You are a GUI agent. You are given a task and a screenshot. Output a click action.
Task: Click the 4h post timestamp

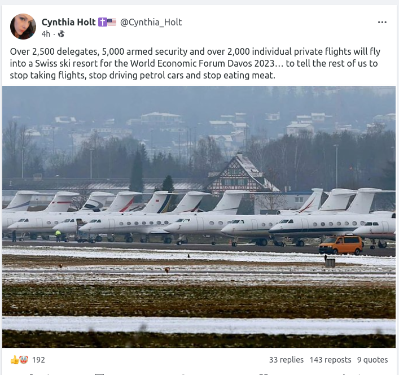coord(46,34)
